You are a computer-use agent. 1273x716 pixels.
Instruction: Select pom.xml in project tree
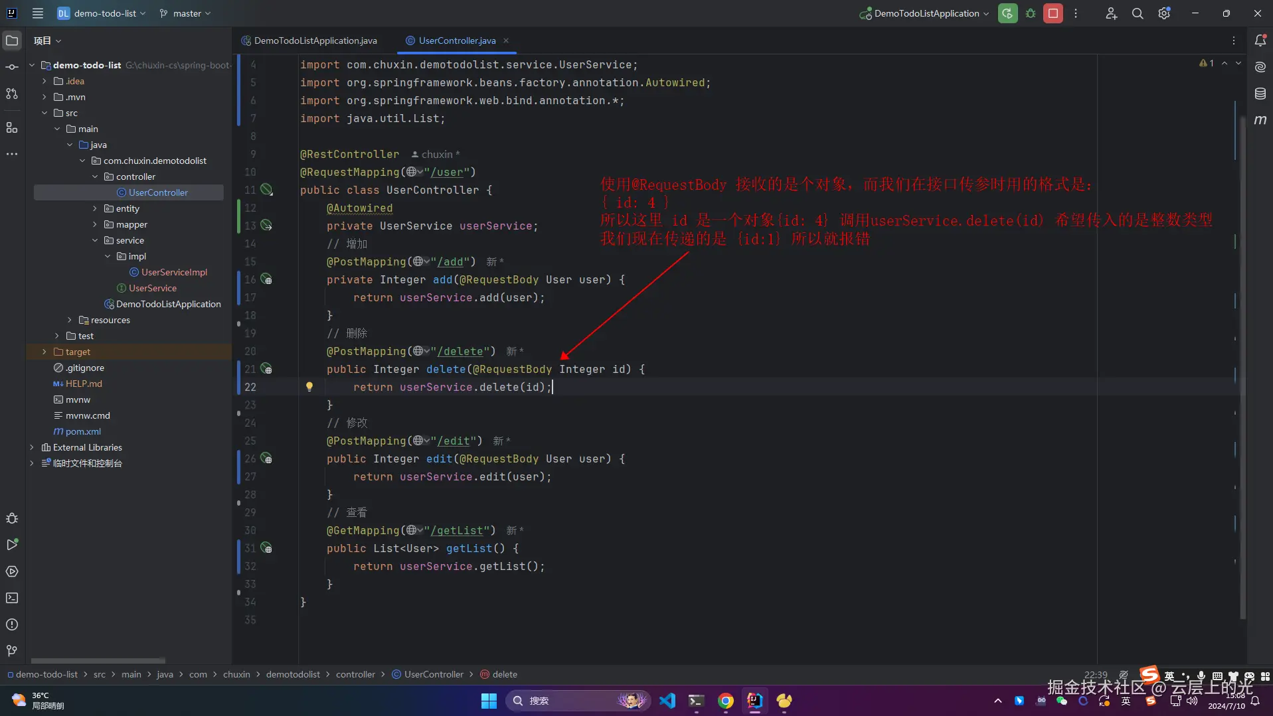pos(83,431)
